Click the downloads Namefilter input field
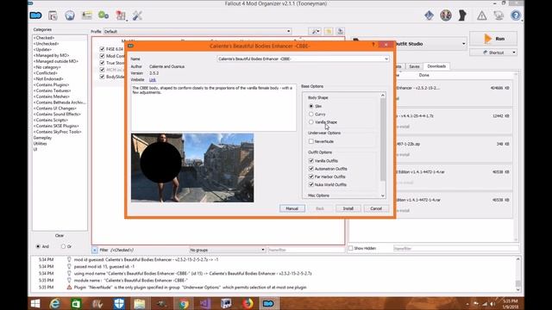The width and height of the screenshot is (552, 310). point(455,248)
